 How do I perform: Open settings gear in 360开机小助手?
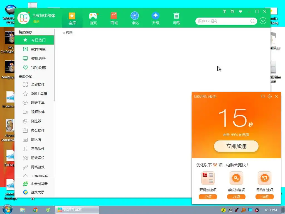pyautogui.click(x=270, y=96)
